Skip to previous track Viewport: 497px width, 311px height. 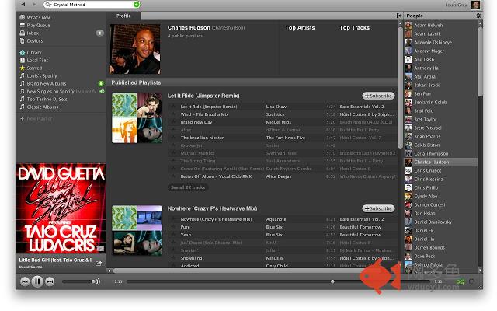pos(25,281)
